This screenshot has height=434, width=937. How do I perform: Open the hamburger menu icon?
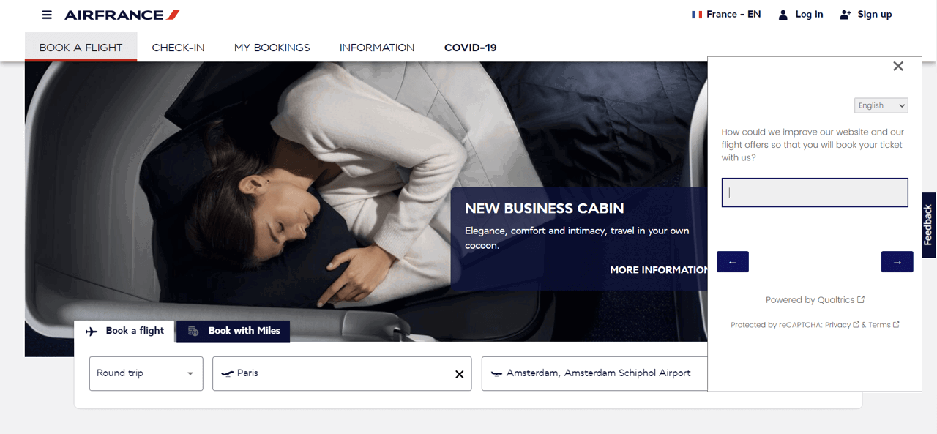[x=47, y=15]
